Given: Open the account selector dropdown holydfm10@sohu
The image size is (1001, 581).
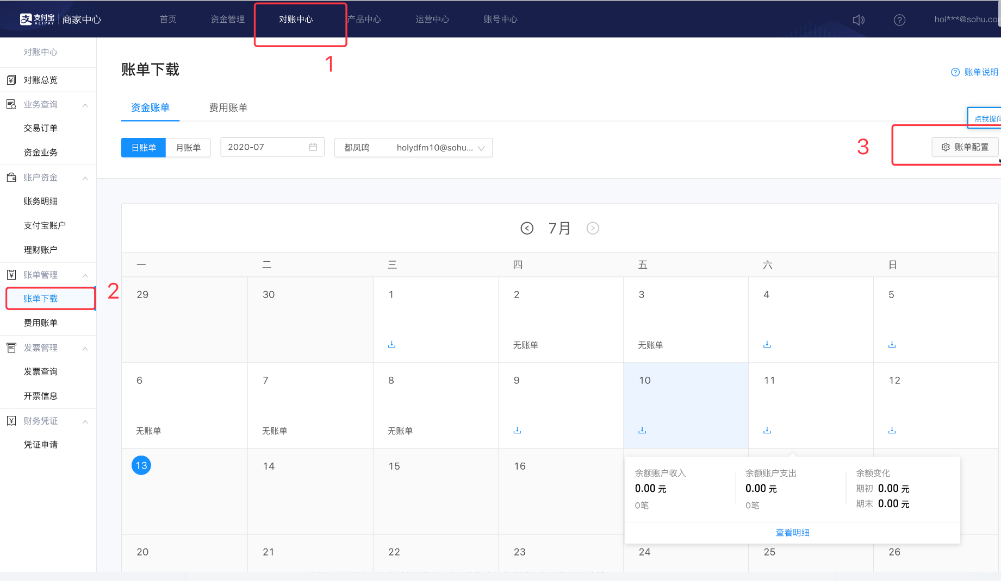Looking at the screenshot, I should [414, 148].
